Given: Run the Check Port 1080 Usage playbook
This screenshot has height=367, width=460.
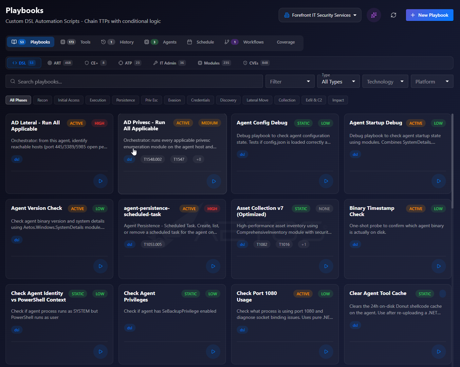Looking at the screenshot, I should 326,352.
